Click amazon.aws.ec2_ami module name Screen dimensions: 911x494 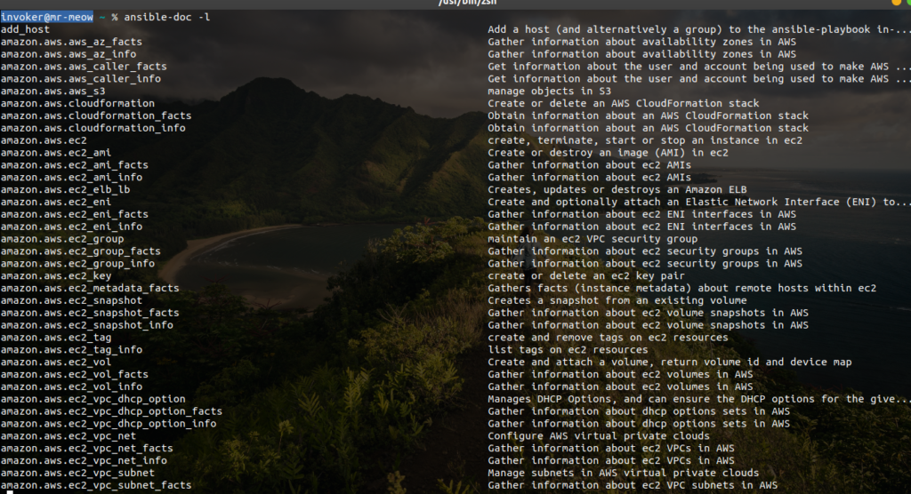56,153
